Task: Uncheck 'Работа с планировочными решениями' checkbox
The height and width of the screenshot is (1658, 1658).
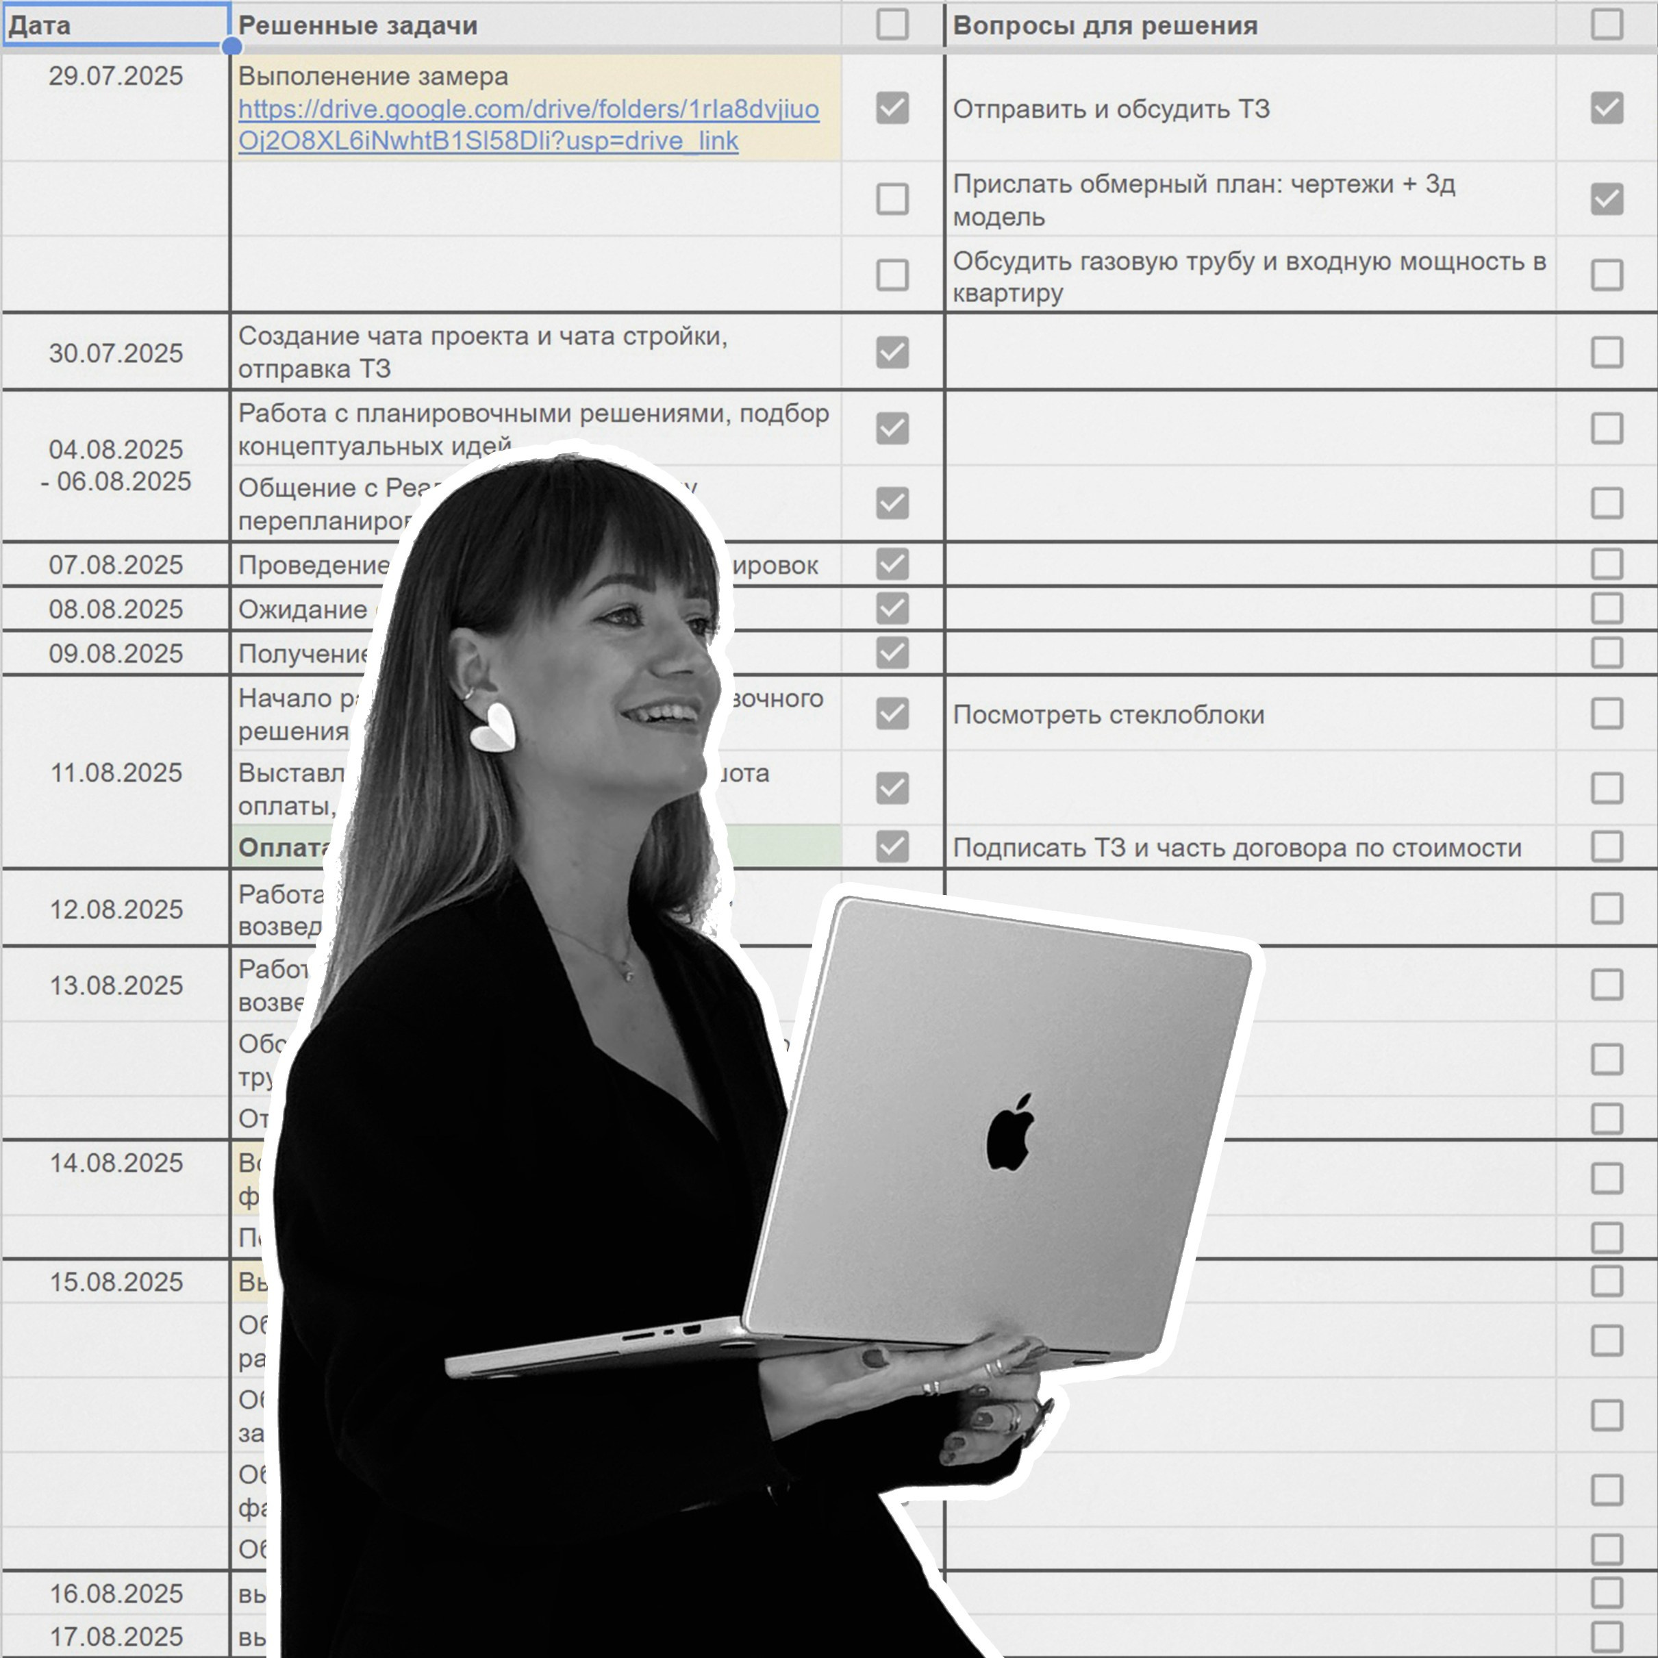Action: click(x=892, y=428)
